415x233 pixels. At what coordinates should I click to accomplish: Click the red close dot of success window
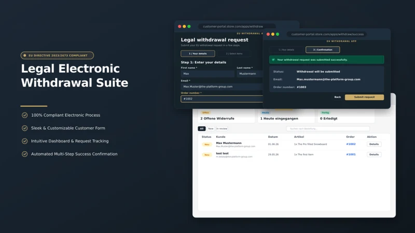coord(268,34)
